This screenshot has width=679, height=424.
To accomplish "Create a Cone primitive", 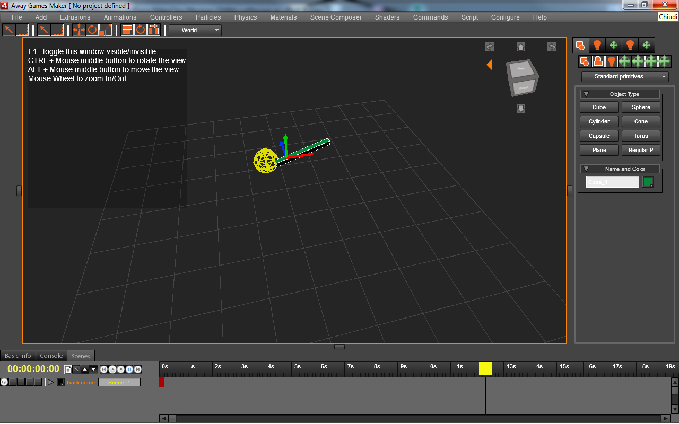I will click(x=641, y=121).
